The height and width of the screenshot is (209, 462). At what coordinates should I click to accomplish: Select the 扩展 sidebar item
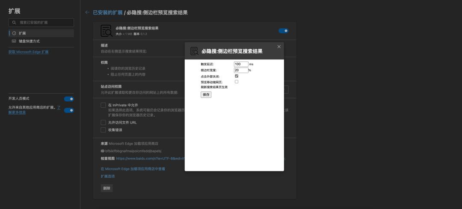click(x=41, y=33)
